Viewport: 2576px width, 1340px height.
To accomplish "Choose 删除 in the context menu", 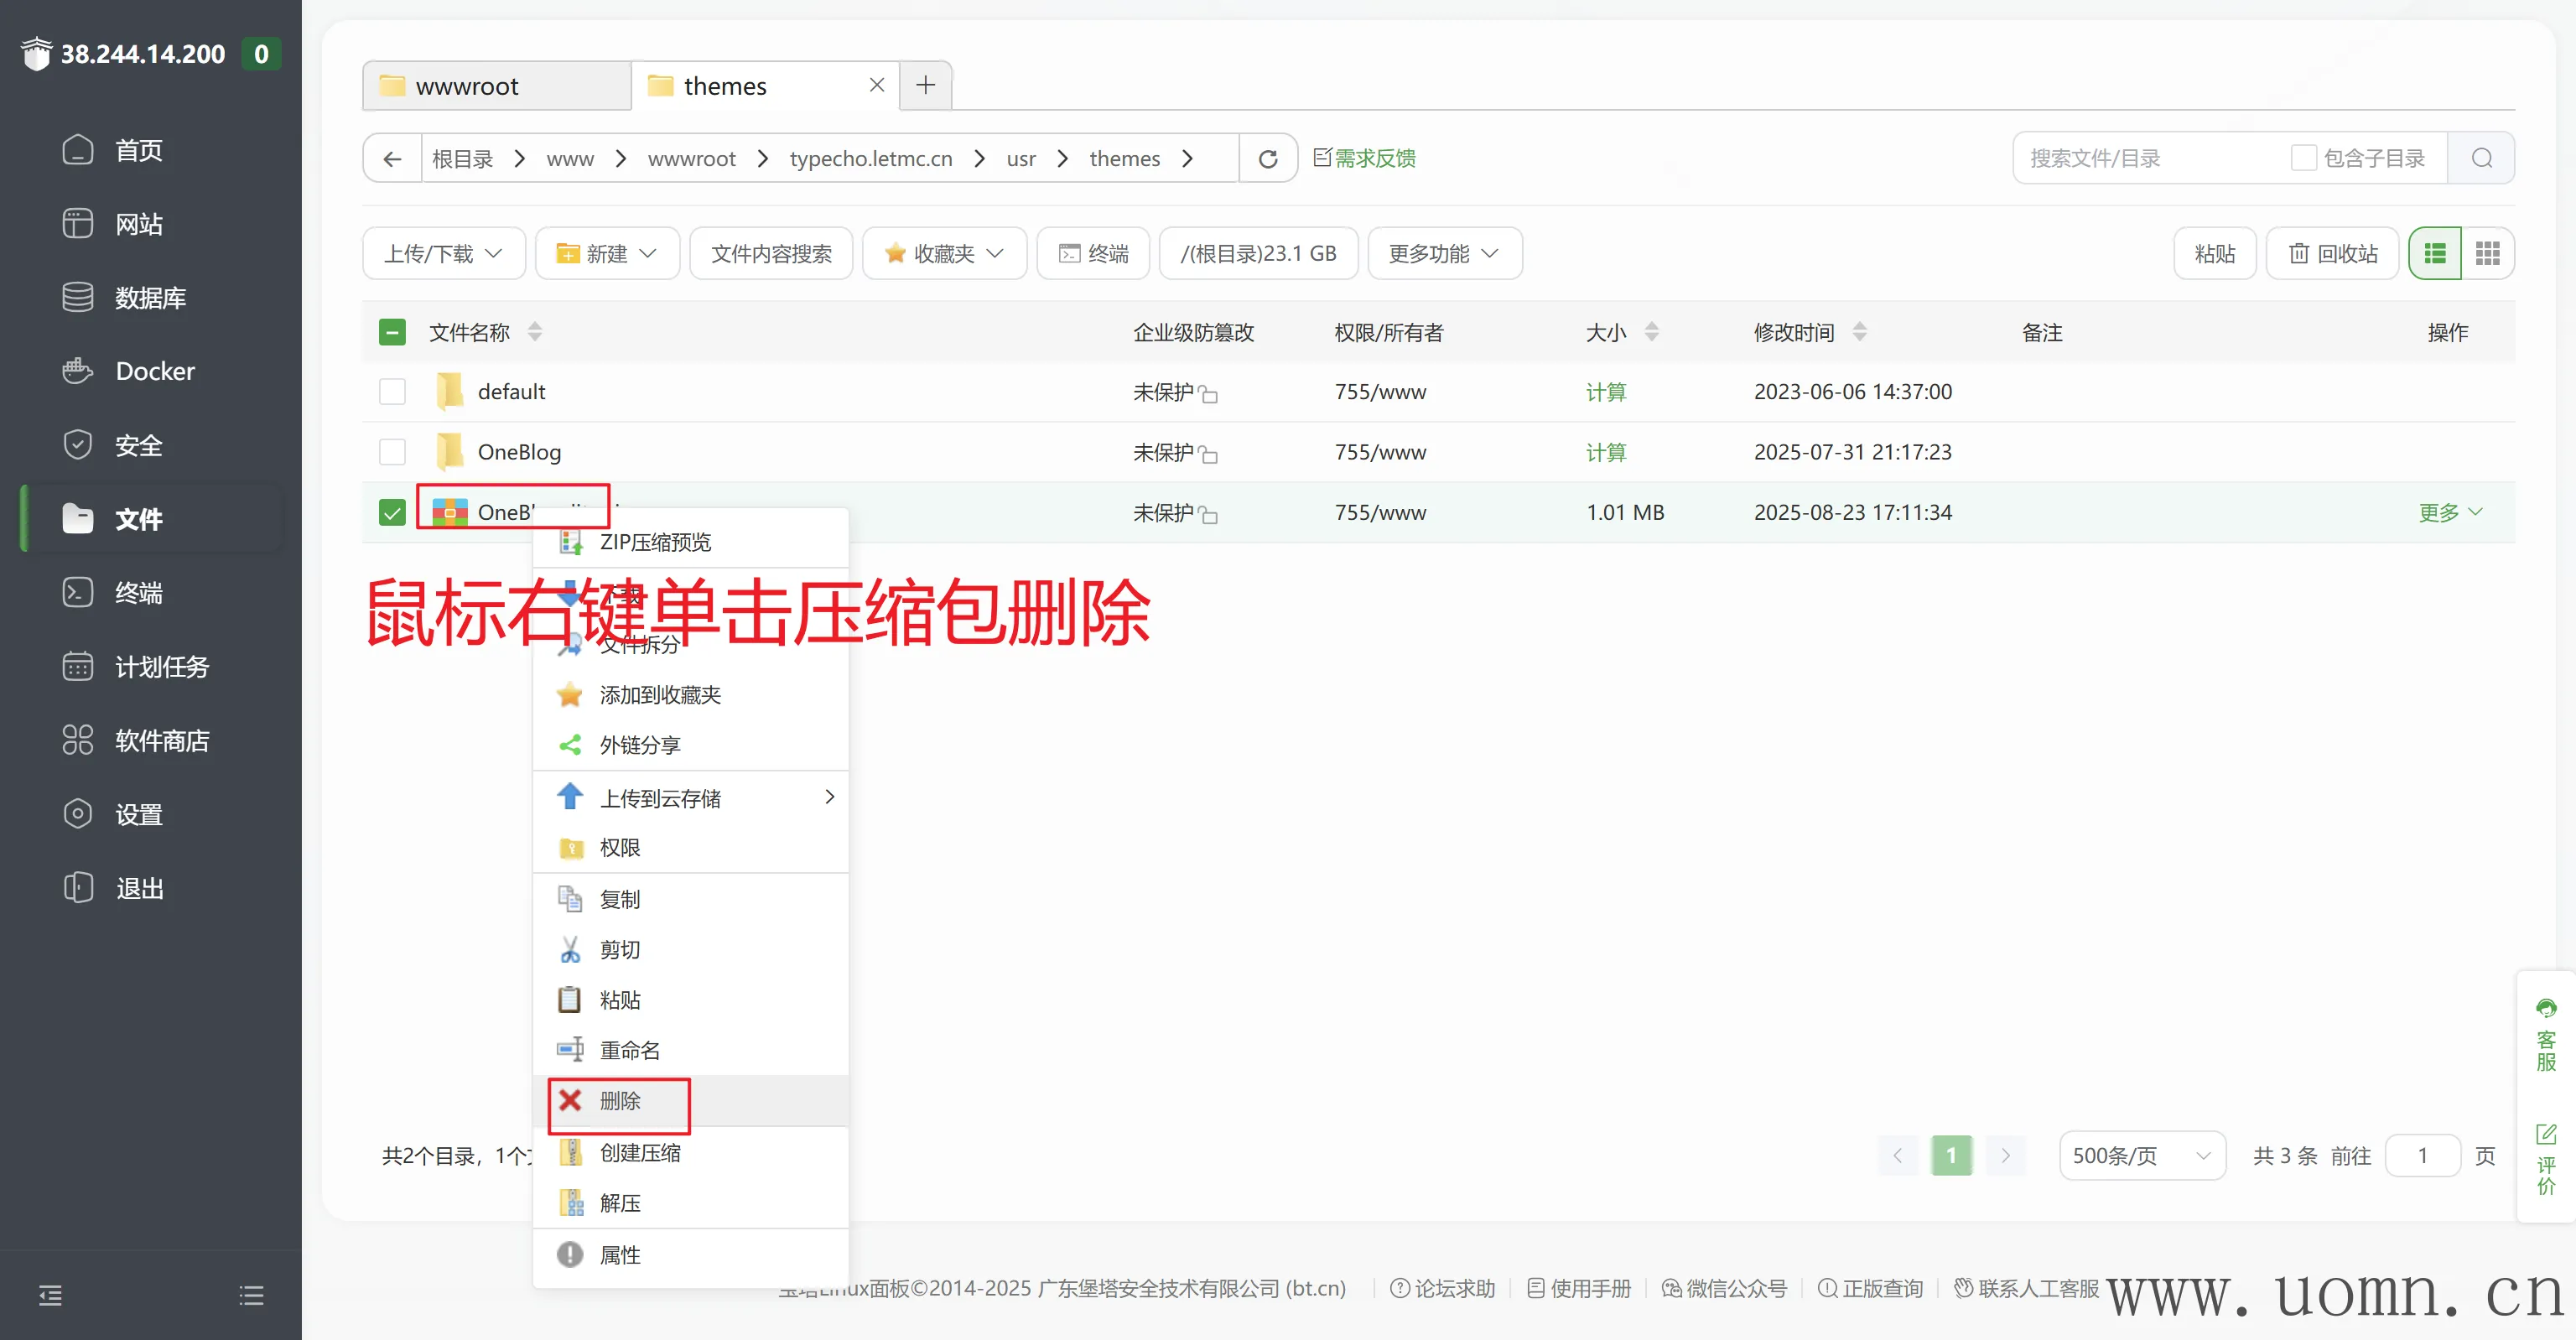I will 620,1101.
